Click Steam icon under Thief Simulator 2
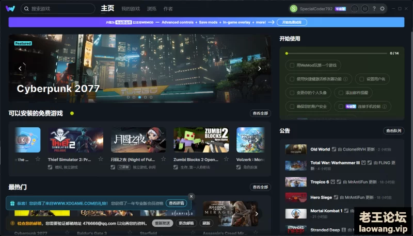Image resolution: width=413 pixels, height=236 pixels. pyautogui.click(x=50, y=167)
